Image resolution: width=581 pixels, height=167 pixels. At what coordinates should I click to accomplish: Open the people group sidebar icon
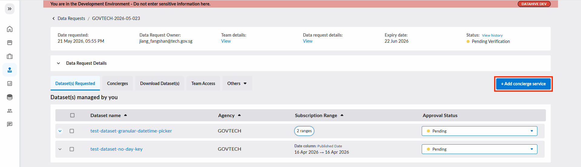(x=10, y=111)
